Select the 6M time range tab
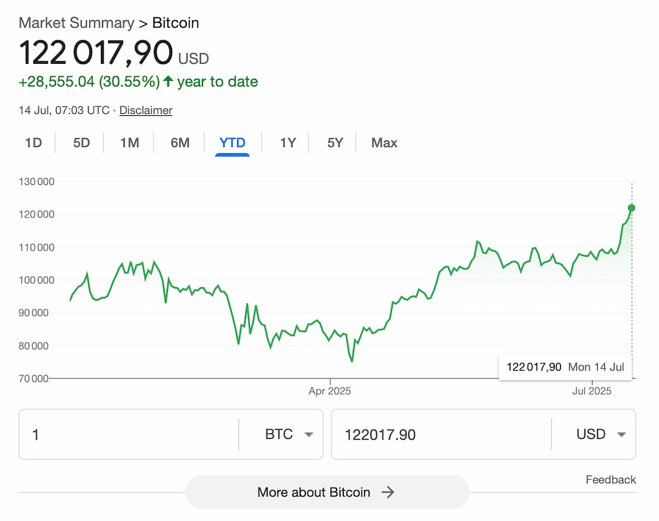The width and height of the screenshot is (659, 521). [x=180, y=143]
